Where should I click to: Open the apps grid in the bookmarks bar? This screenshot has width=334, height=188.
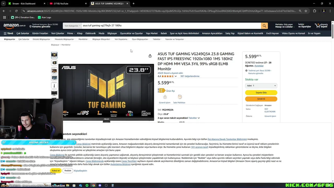[4, 17]
